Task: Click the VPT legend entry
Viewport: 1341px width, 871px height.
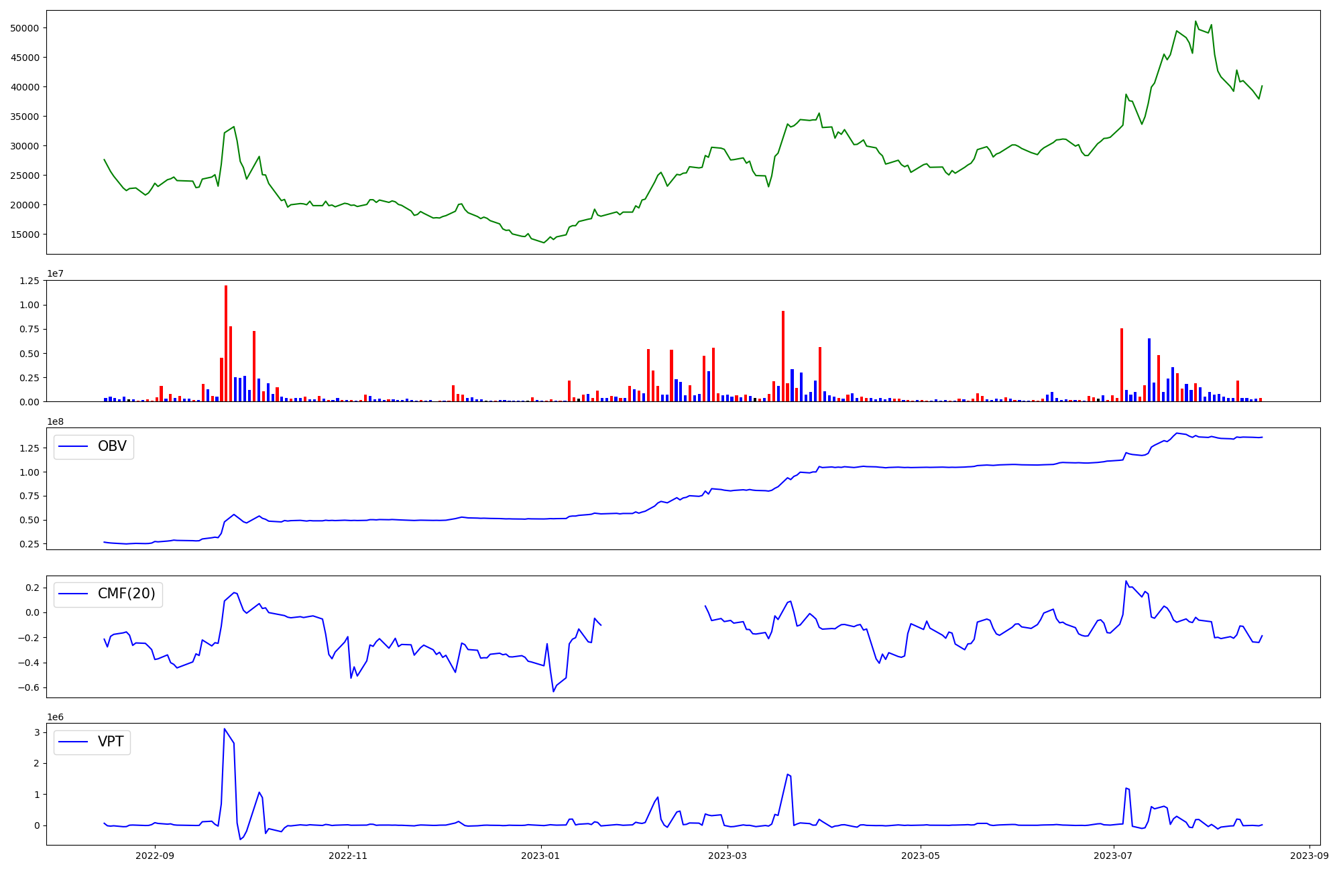Action: click(111, 742)
